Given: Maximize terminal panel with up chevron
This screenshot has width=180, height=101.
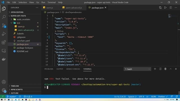Looking at the screenshot, I should click(x=171, y=69).
